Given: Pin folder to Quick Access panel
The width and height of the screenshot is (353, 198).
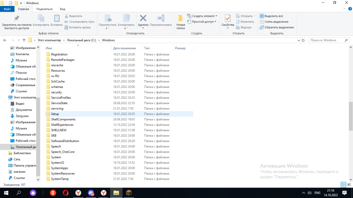Looking at the screenshot, I should [17, 22].
